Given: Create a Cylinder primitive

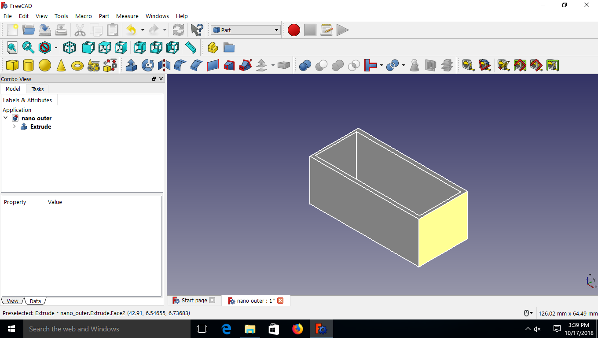Looking at the screenshot, I should pos(28,65).
